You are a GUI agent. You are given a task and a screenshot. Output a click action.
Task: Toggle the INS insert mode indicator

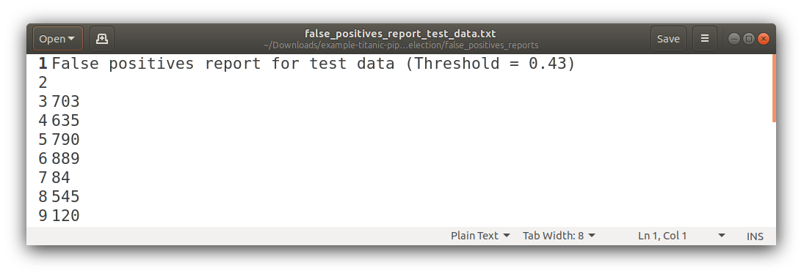coord(755,236)
